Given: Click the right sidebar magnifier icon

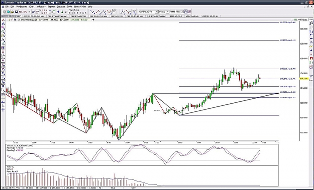Looking at the screenshot, I should pos(311,23).
